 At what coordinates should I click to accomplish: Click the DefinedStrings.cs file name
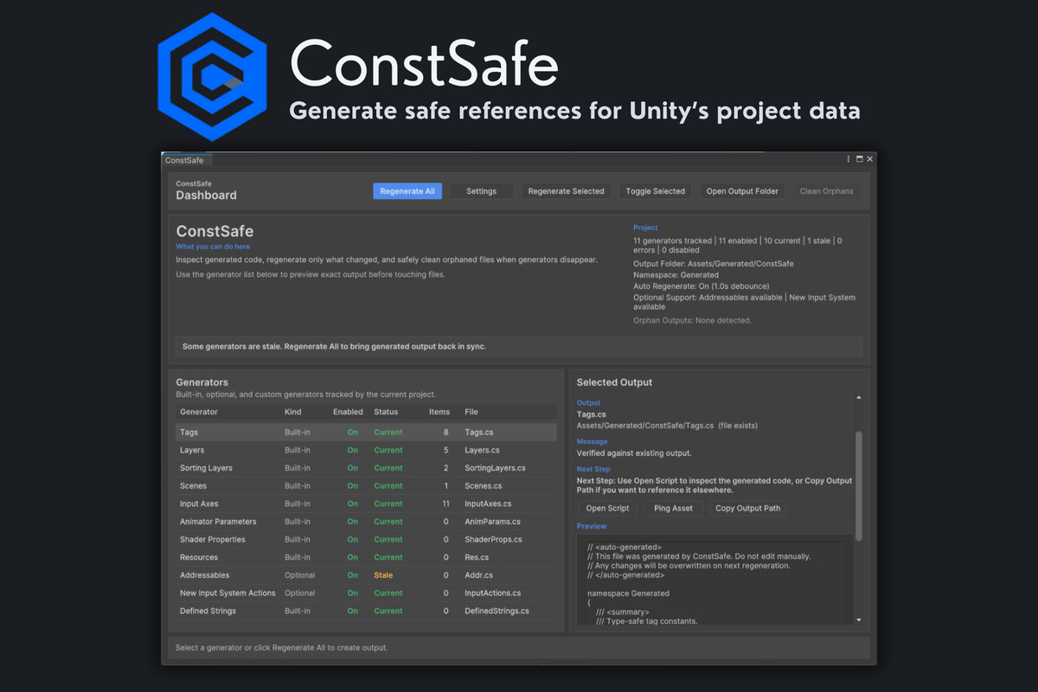[x=497, y=611]
